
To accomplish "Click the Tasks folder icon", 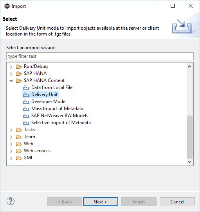I will pyautogui.click(x=19, y=130).
